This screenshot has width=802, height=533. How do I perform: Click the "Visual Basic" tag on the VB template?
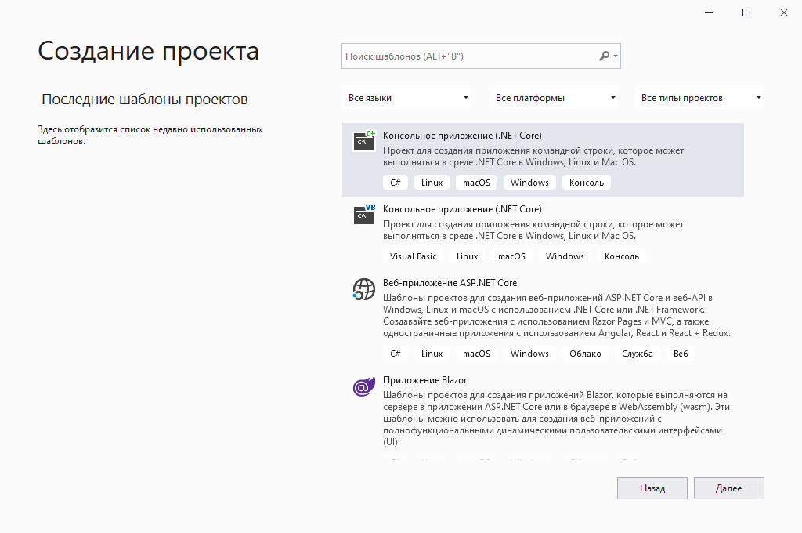pyautogui.click(x=414, y=256)
